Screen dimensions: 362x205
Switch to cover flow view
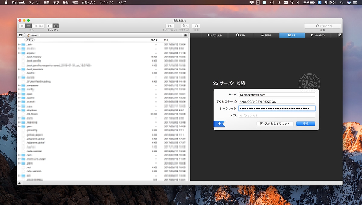tap(41, 26)
